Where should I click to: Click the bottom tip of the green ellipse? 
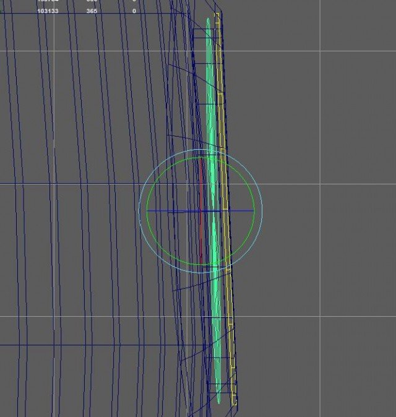[218, 402]
